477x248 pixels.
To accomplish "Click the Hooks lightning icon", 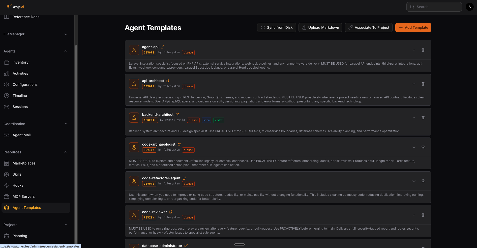I will (7, 185).
